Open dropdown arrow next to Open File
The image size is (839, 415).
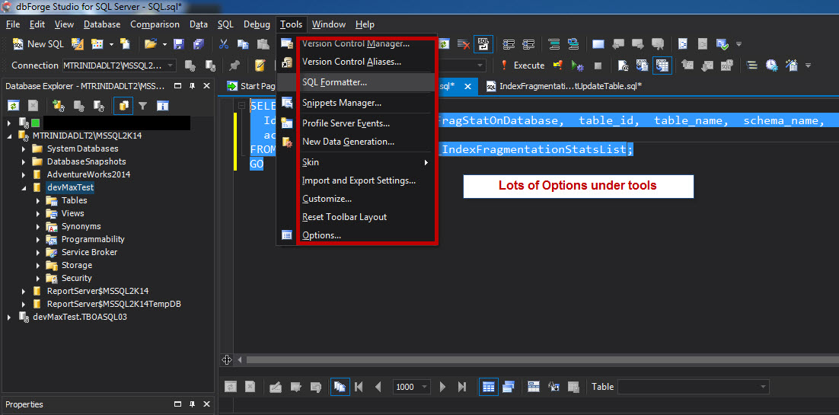point(164,44)
